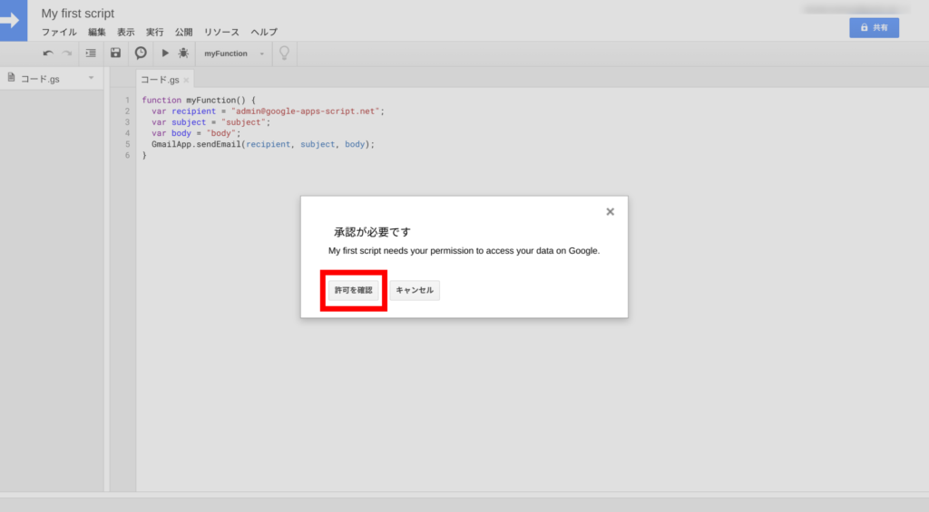Image resolution: width=929 pixels, height=512 pixels.
Task: Open the リソース menu
Action: pyautogui.click(x=221, y=32)
